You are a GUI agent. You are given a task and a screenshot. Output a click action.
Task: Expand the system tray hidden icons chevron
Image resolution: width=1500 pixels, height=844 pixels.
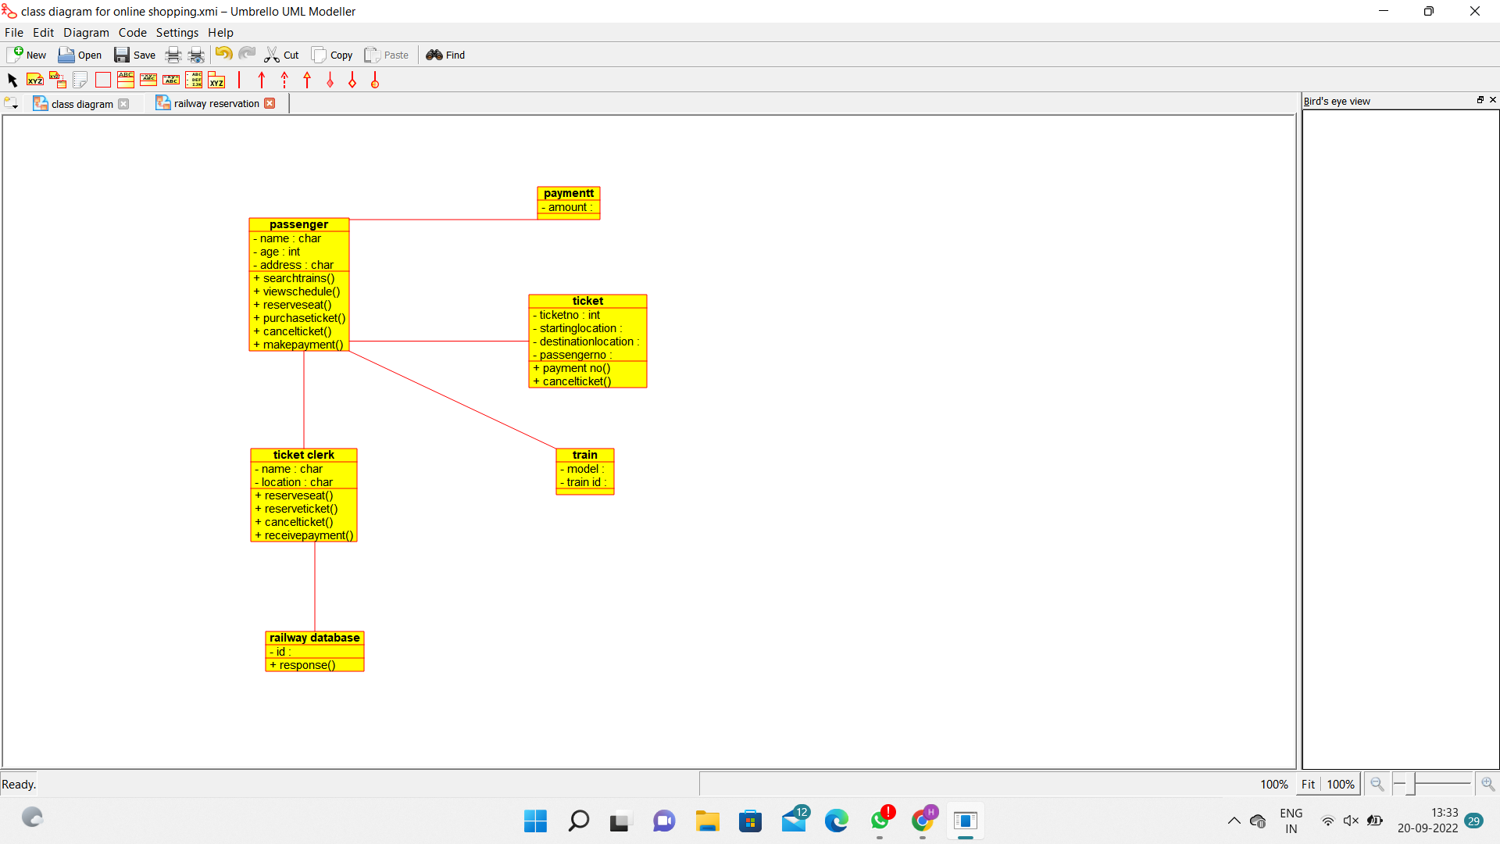pyautogui.click(x=1234, y=821)
